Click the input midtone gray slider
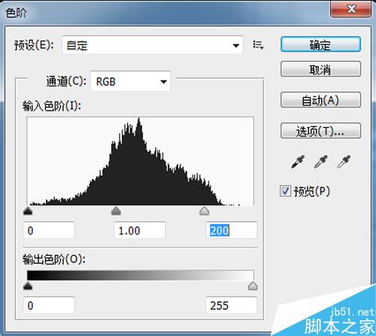The width and height of the screenshot is (376, 336). coord(116,211)
